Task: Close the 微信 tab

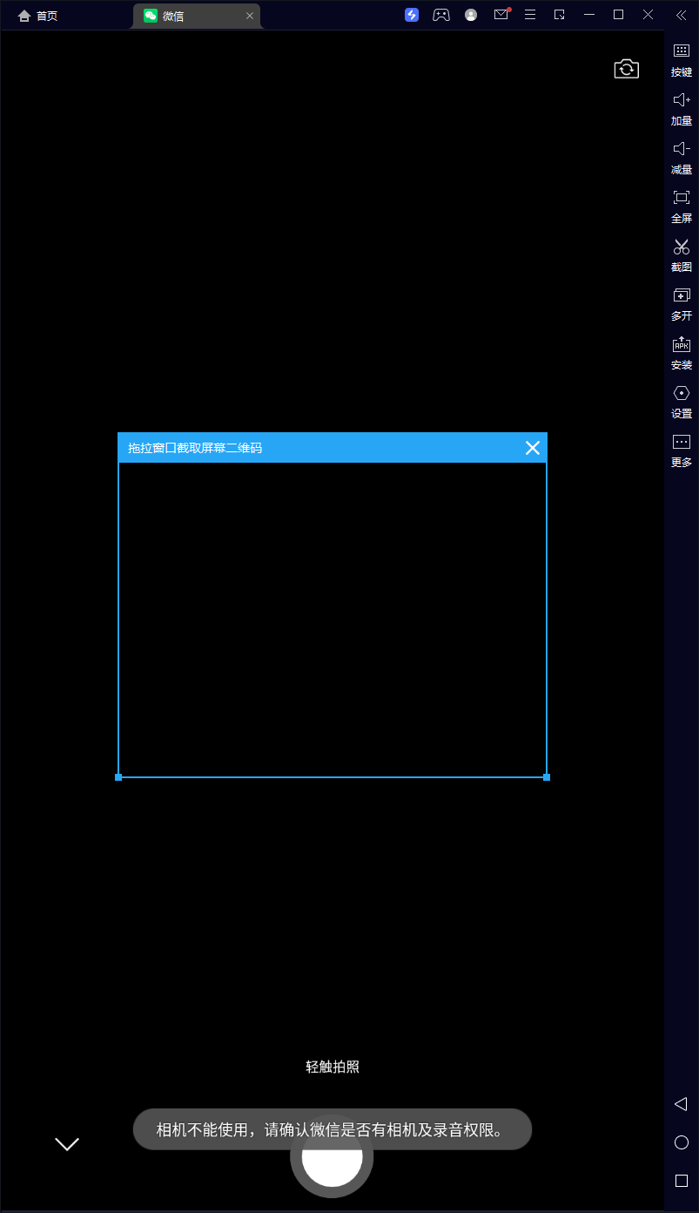Action: pyautogui.click(x=250, y=16)
